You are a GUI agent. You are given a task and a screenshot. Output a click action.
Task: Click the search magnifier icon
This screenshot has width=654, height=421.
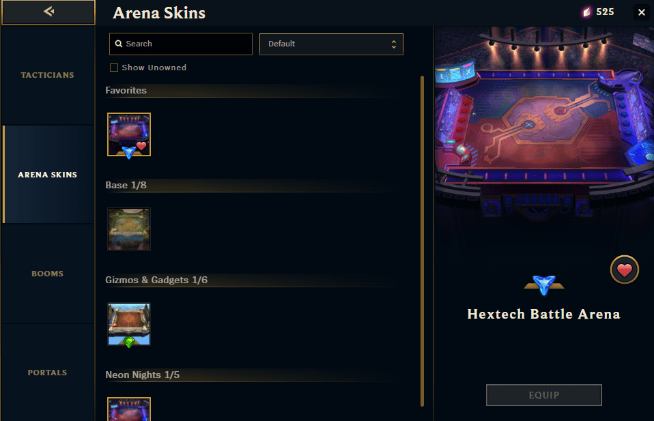pos(119,44)
